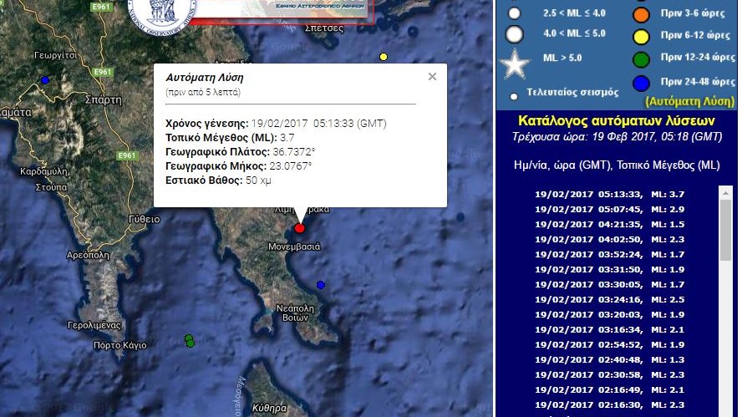Click the yellow earthquake marker near Σπέτσες
The image size is (742, 417).
384,57
